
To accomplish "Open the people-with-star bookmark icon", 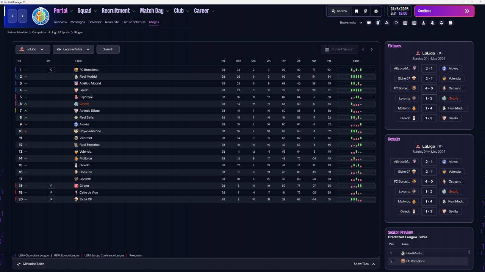I will [x=432, y=23].
